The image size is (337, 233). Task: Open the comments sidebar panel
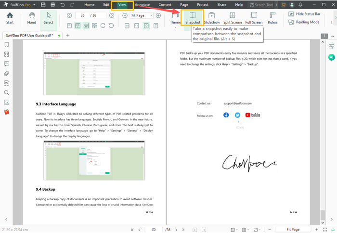(7, 64)
